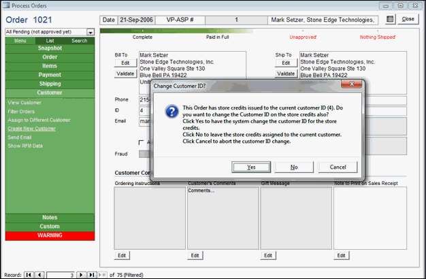426x279 pixels.
Task: Choose No to keep store credits
Action: coord(294,167)
